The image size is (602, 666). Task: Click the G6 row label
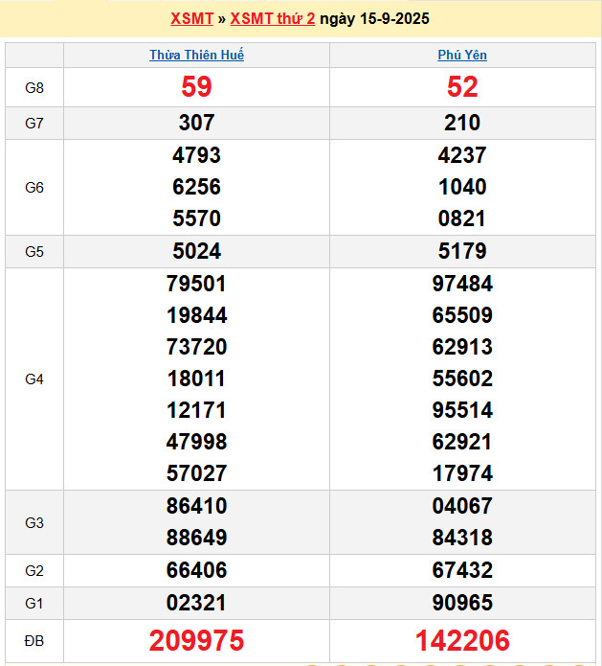(34, 187)
